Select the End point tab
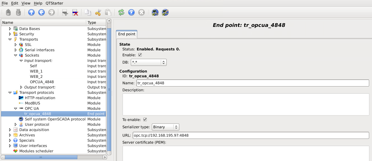 pos(127,34)
